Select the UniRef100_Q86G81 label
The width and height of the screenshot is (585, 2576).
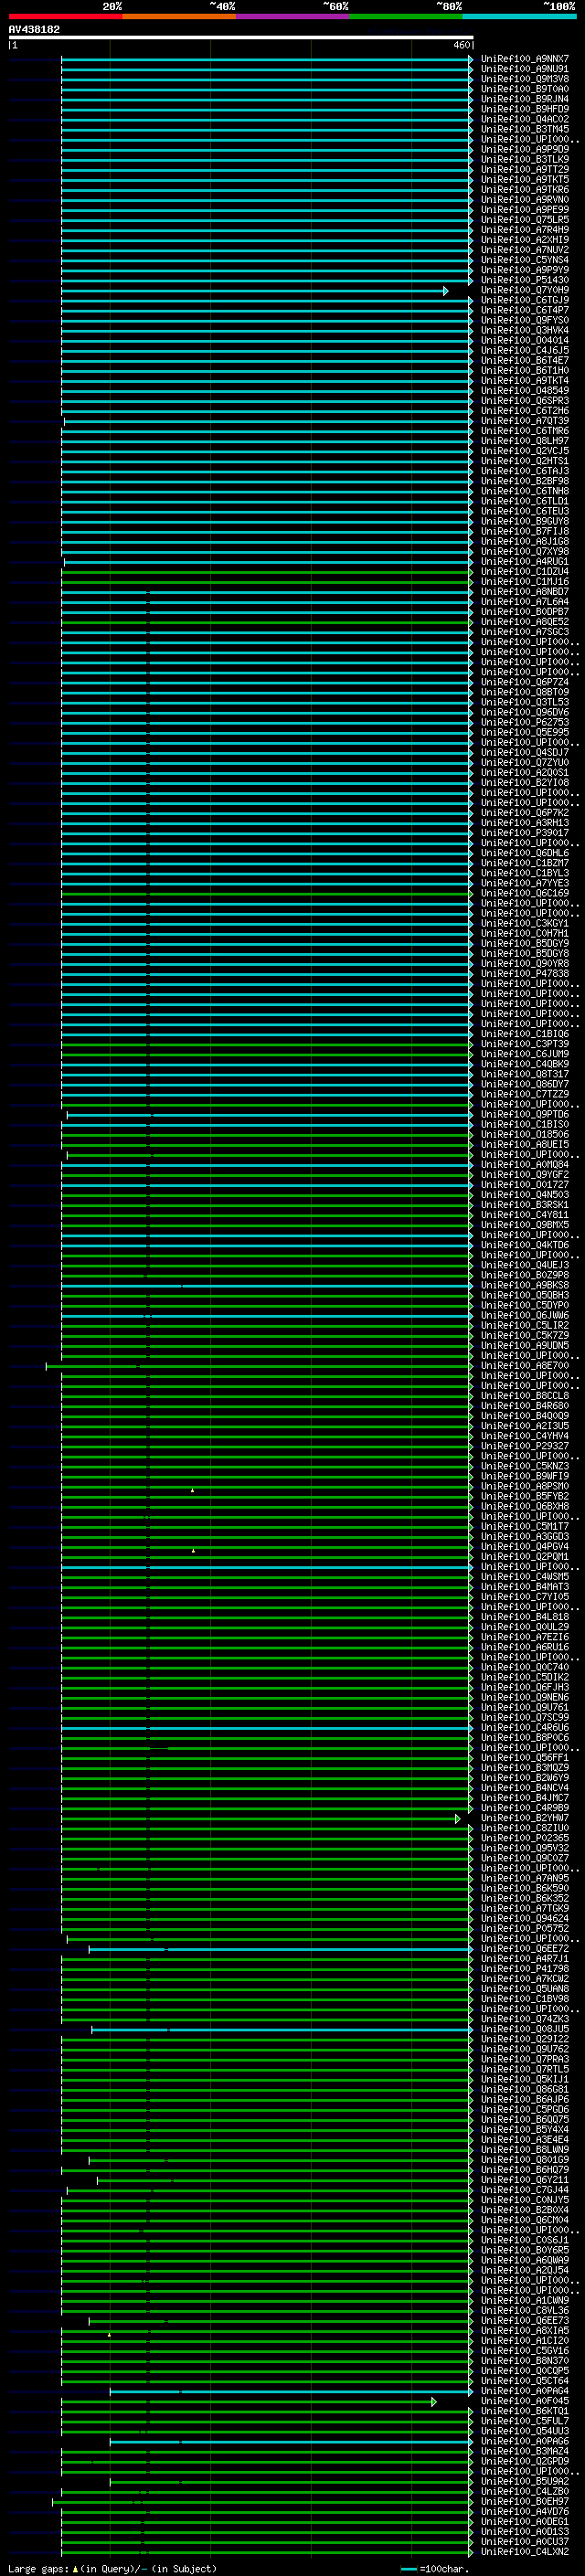(x=524, y=2089)
